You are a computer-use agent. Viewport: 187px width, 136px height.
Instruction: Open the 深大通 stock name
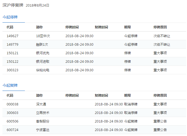[x=41, y=104]
